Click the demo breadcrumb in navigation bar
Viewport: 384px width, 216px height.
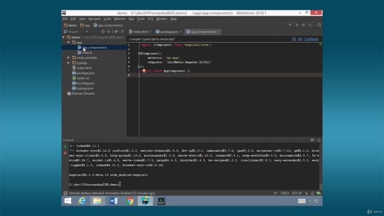tap(70, 25)
